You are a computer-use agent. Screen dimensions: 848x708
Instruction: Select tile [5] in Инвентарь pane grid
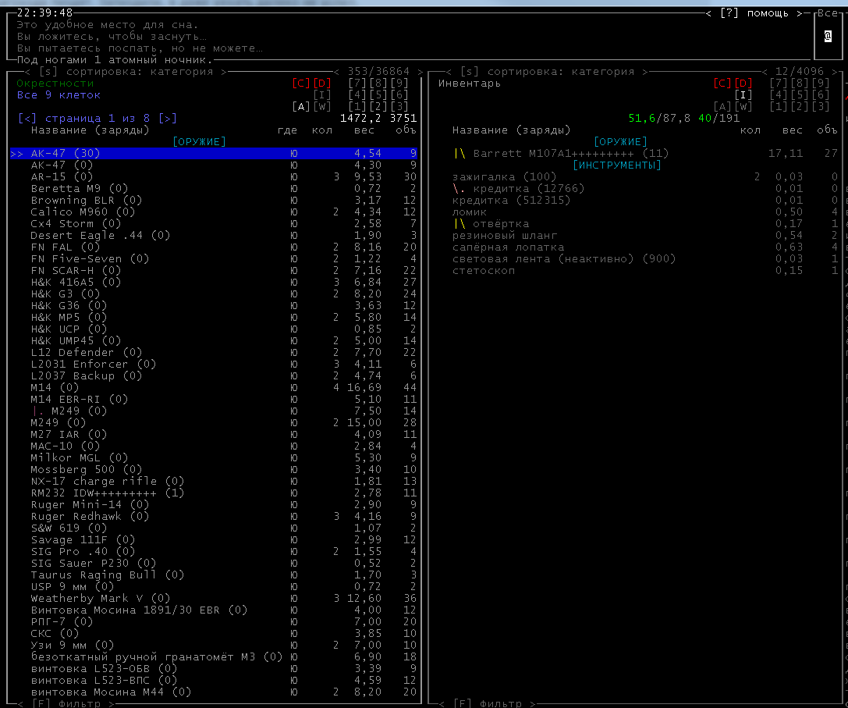tap(800, 94)
